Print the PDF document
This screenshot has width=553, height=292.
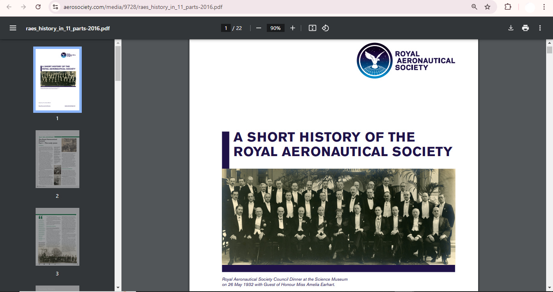point(525,28)
